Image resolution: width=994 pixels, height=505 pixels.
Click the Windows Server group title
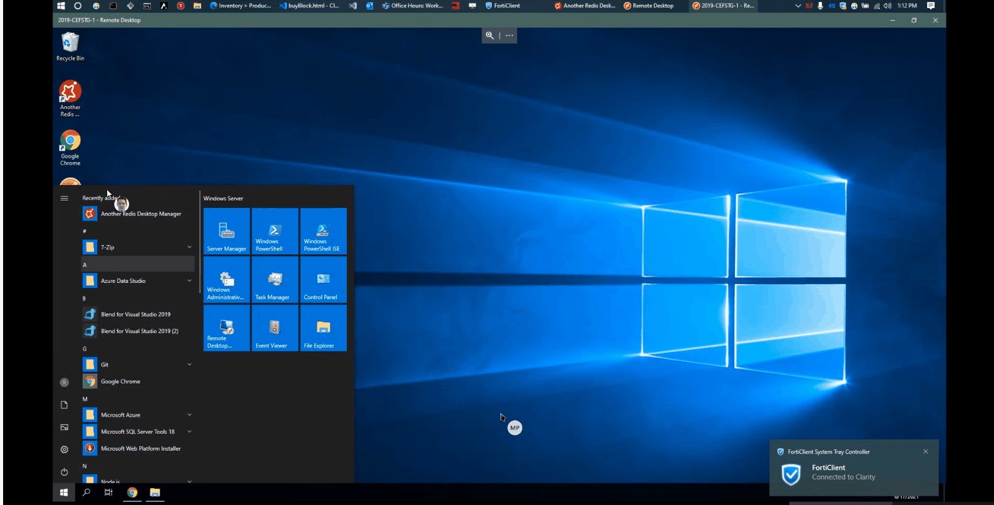(223, 199)
